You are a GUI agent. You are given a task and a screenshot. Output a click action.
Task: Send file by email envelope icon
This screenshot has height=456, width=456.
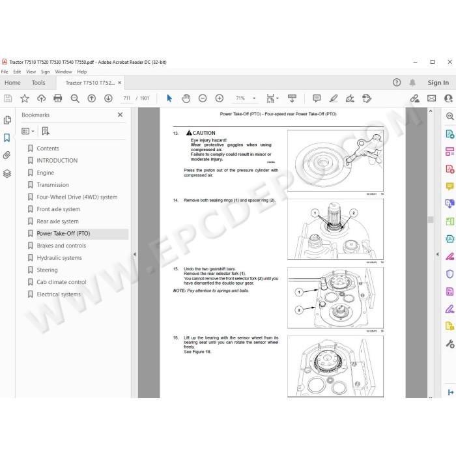431,98
